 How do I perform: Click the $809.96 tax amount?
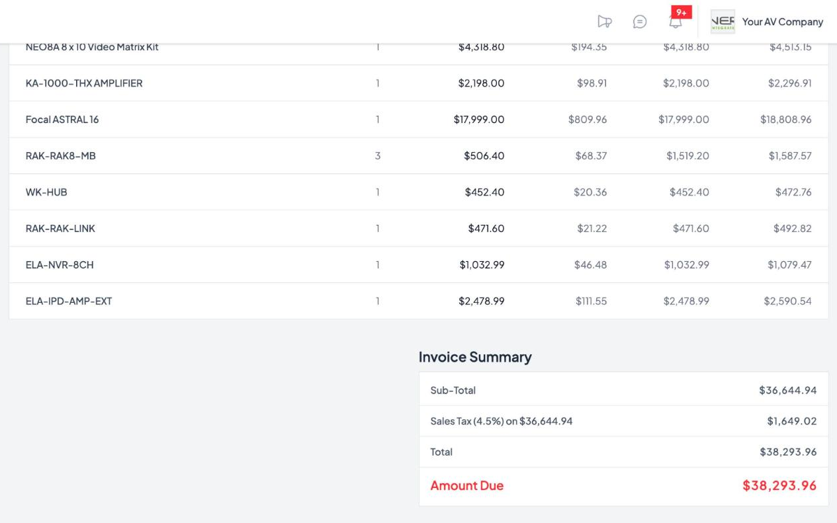pyautogui.click(x=588, y=120)
